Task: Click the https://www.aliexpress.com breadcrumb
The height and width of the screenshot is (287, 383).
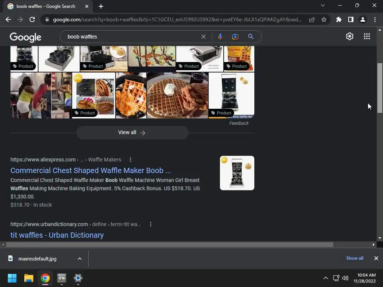Action: click(43, 160)
